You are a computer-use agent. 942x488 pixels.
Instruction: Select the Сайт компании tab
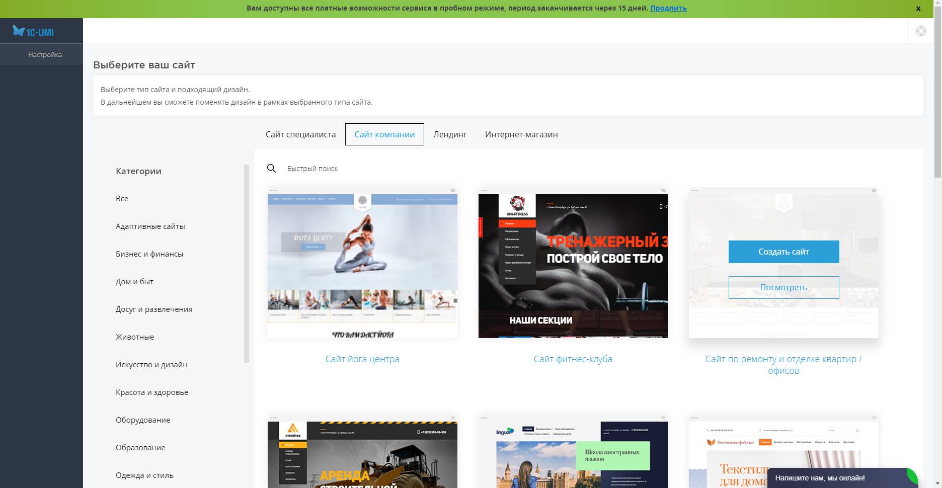pyautogui.click(x=384, y=134)
